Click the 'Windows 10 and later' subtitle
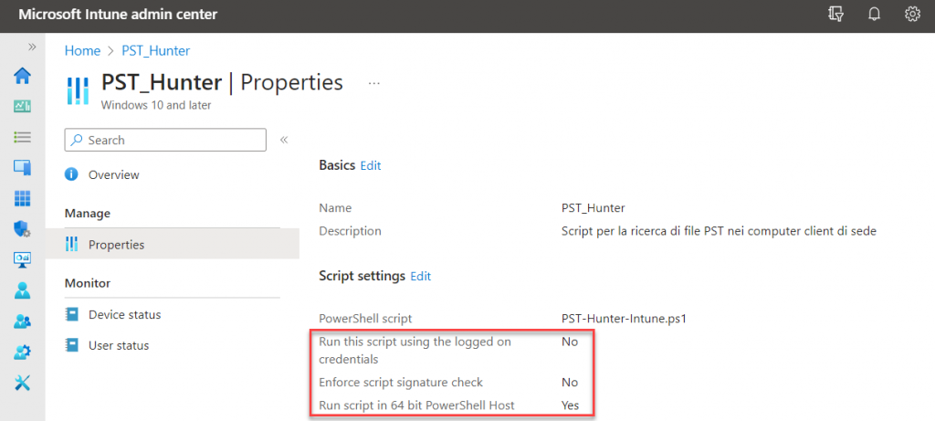Screen dimensions: 935x421 [x=155, y=105]
